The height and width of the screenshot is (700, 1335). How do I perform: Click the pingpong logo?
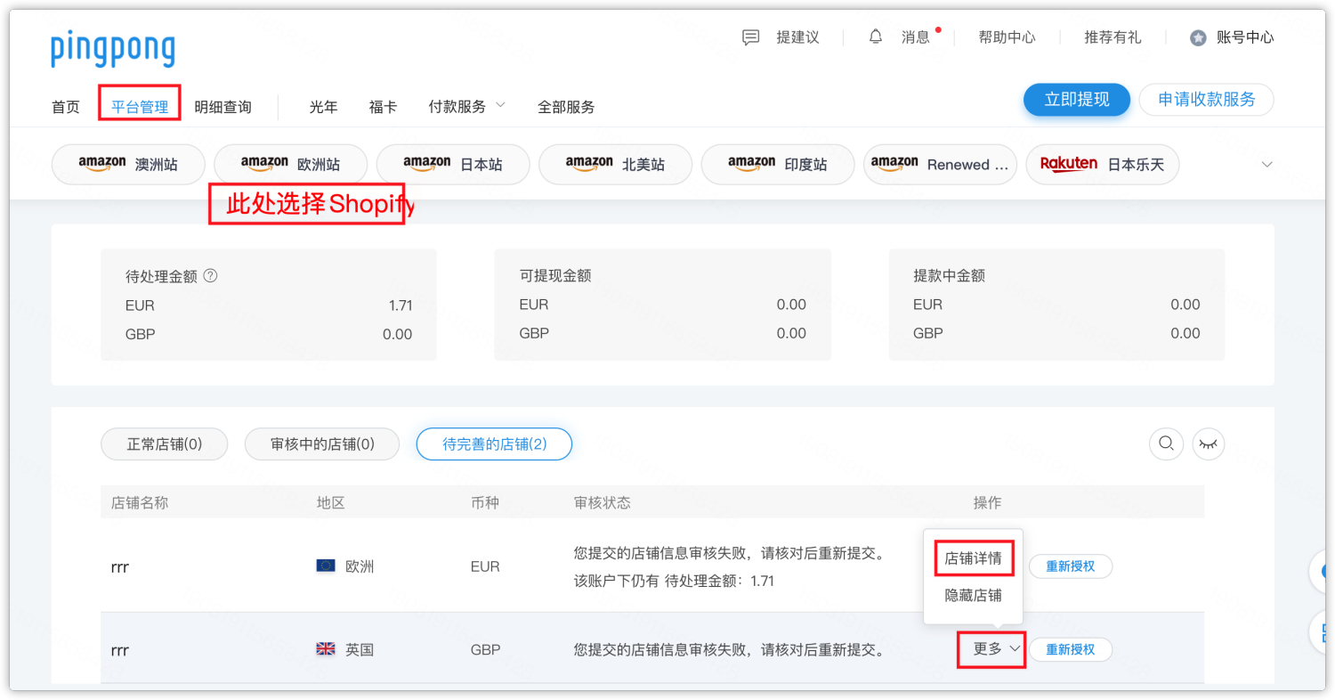[x=113, y=49]
